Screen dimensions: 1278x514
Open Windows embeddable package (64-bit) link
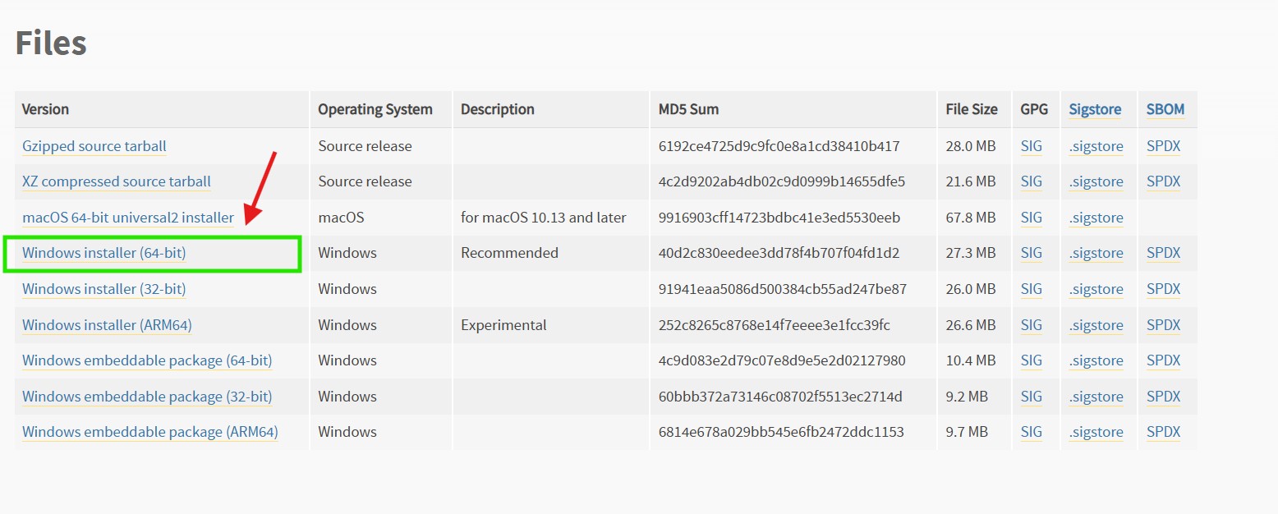point(147,360)
